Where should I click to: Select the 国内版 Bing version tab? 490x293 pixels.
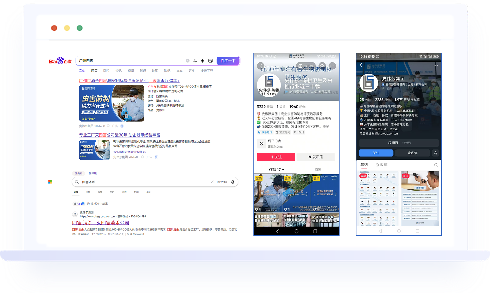[x=79, y=173]
